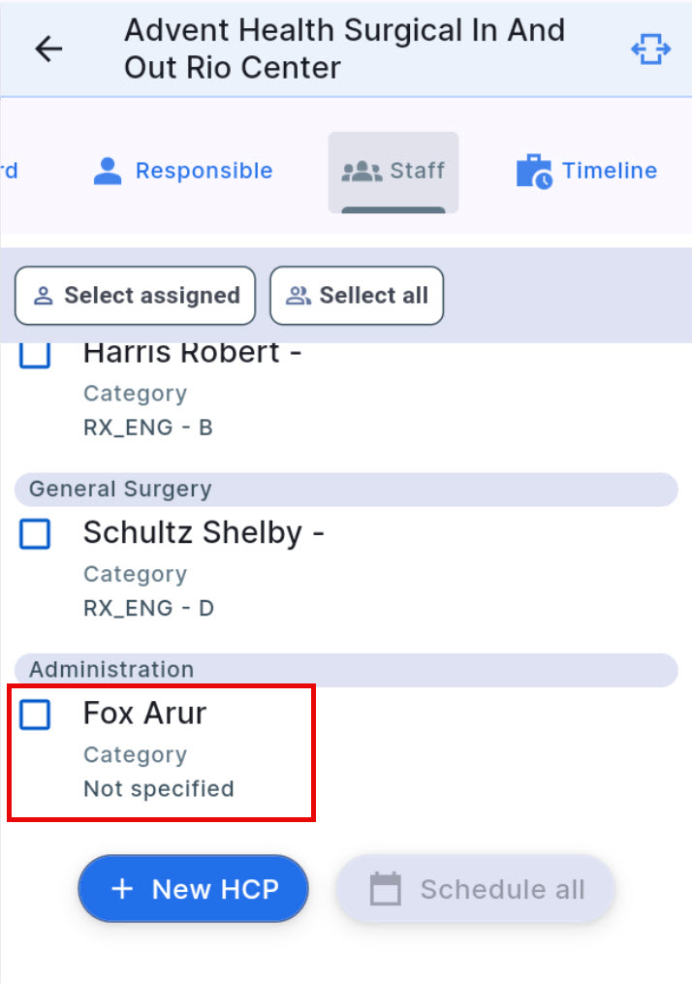Viewport: 692px width, 984px height.
Task: Open the fullscreen expand icon top right
Action: (650, 48)
